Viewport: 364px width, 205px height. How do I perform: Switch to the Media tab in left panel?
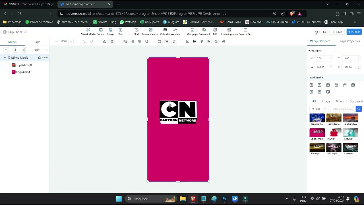[x=12, y=42]
